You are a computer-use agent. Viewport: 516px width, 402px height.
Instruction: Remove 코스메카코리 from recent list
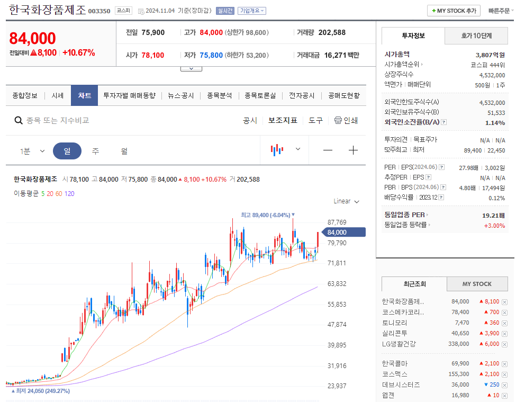(504, 312)
